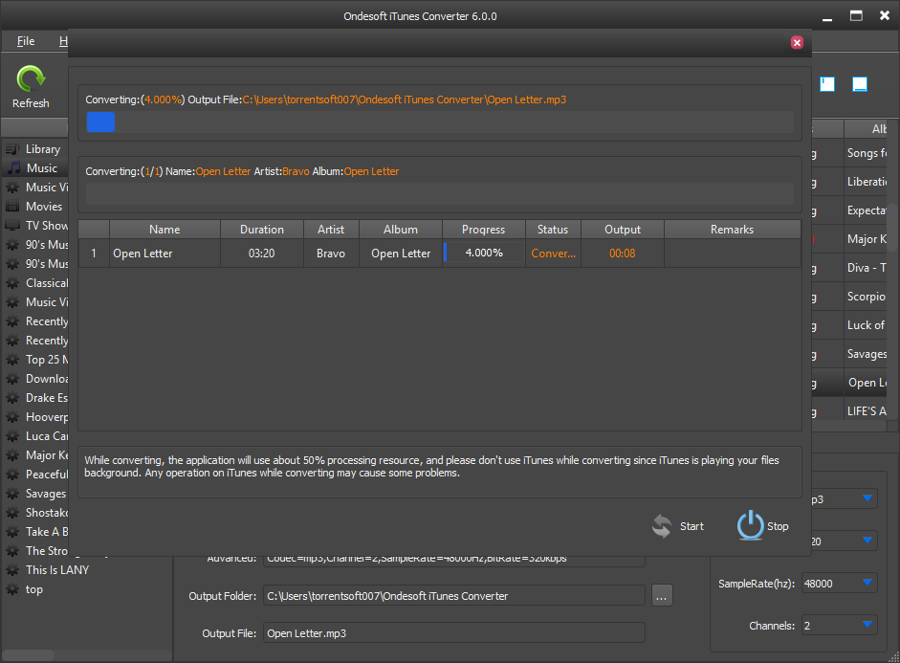This screenshot has height=663, width=900.
Task: Click the Artist column header
Action: tap(331, 230)
